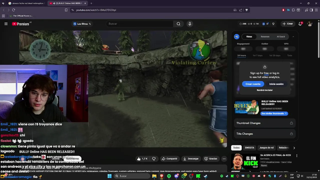Open the BULLY Online thumbnail preview
The height and width of the screenshot is (180, 320).
coord(246,107)
